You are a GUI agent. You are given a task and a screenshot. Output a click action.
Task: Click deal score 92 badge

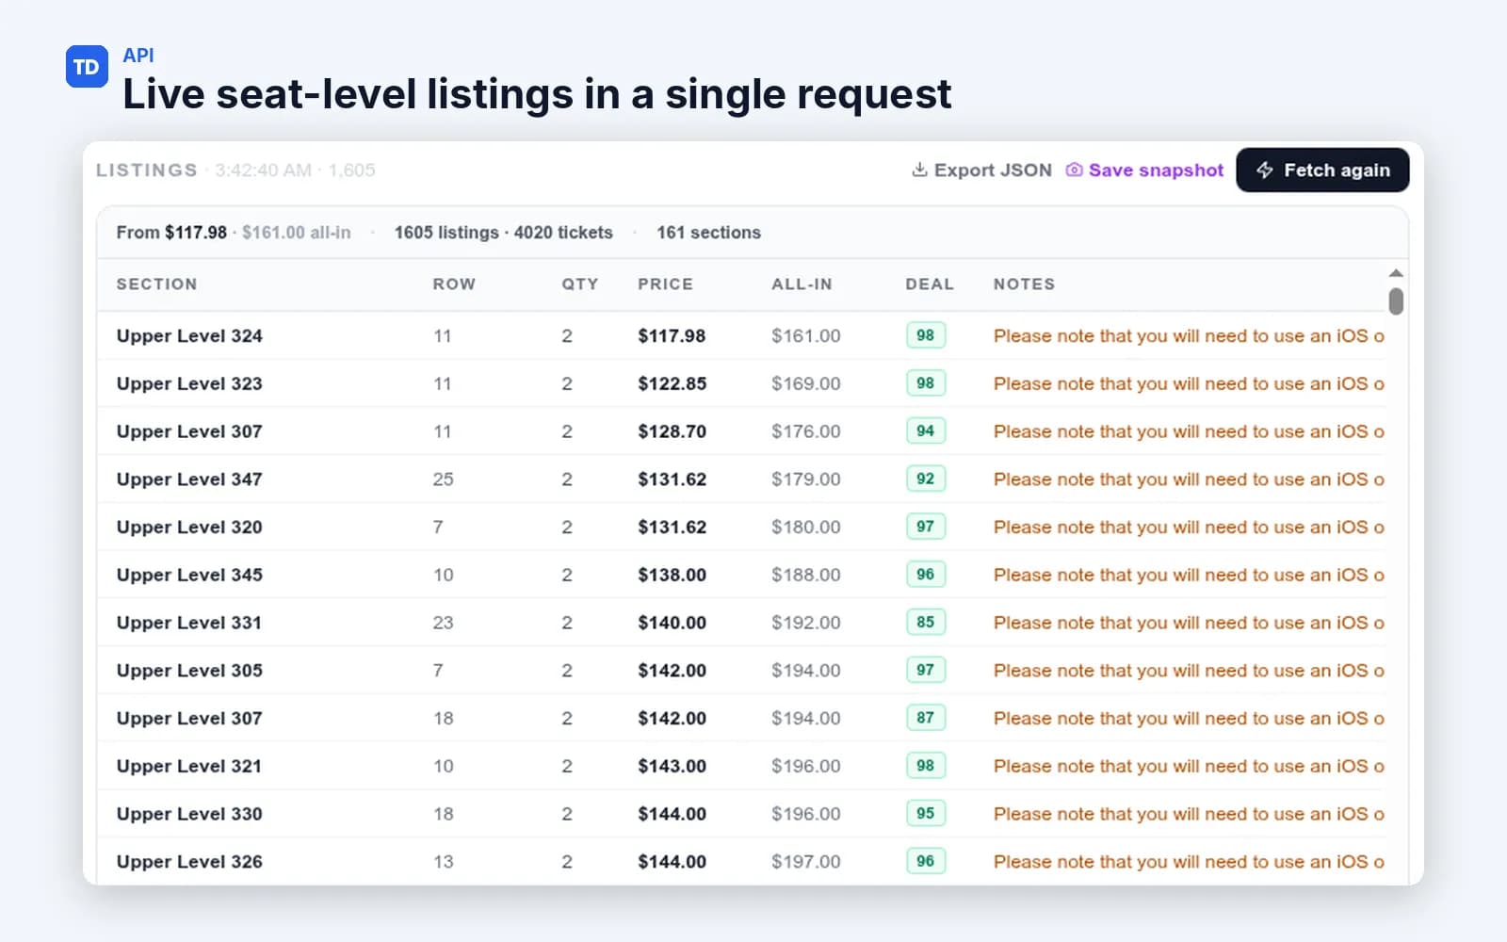click(926, 479)
